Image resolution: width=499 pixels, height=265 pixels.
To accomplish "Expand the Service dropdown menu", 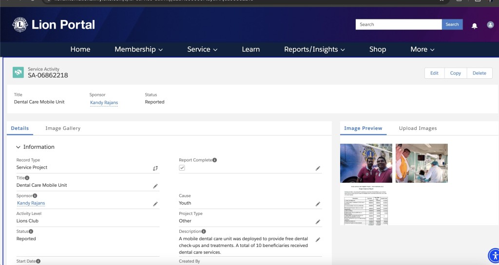I will click(x=202, y=49).
